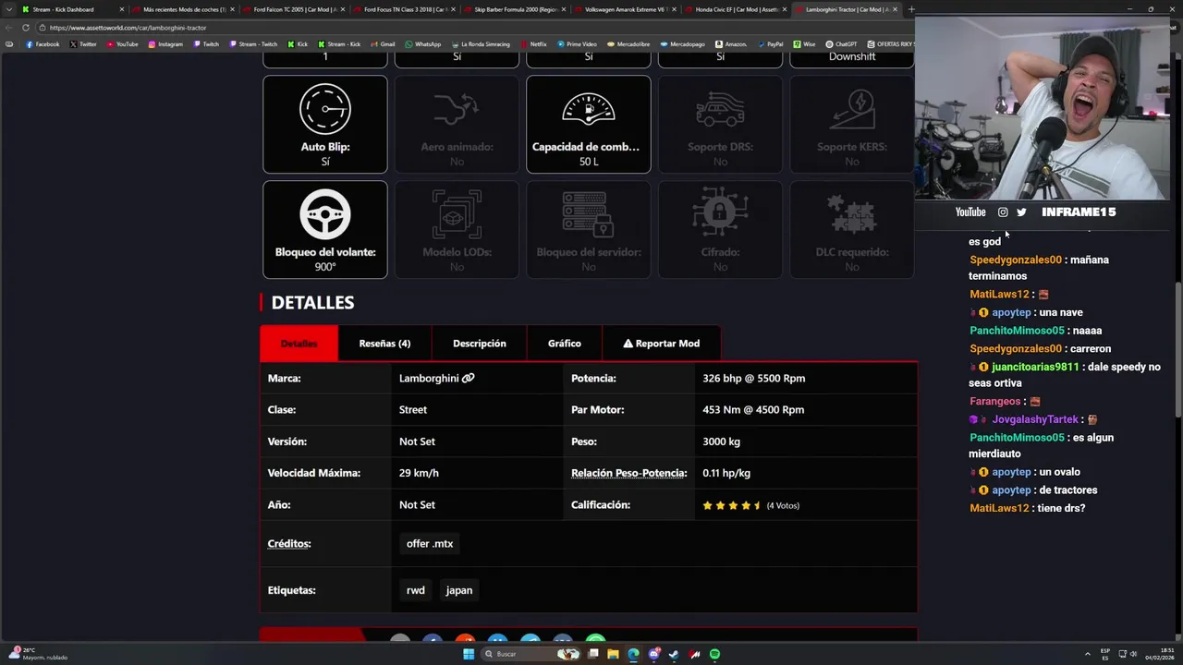Viewport: 1183px width, 665px height.
Task: Click username JovgalashyTartek in chat
Action: tap(1035, 419)
